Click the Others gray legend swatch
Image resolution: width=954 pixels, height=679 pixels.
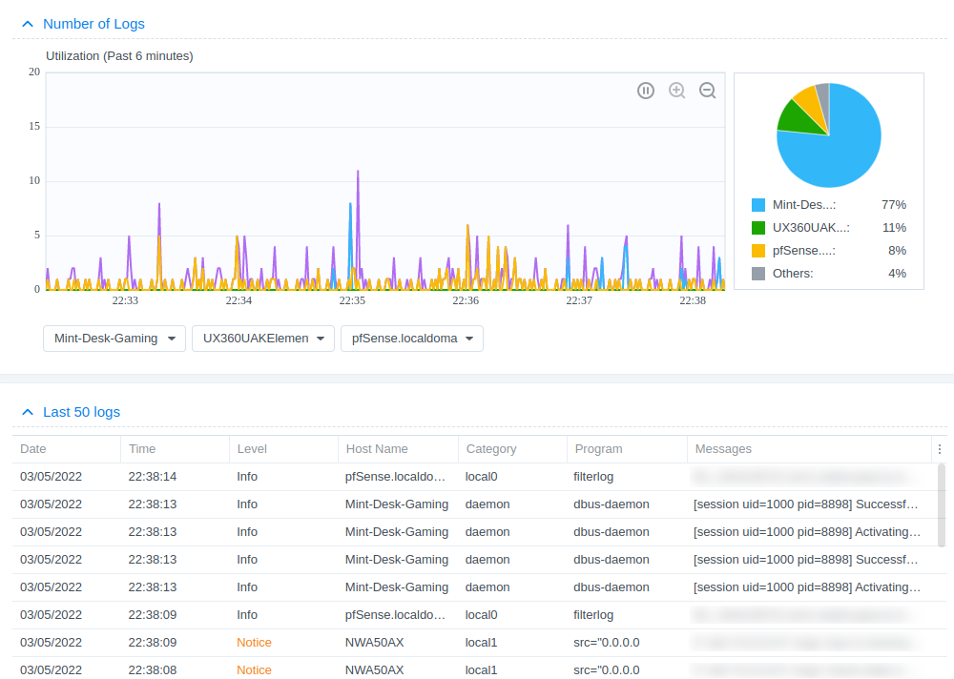coord(758,274)
